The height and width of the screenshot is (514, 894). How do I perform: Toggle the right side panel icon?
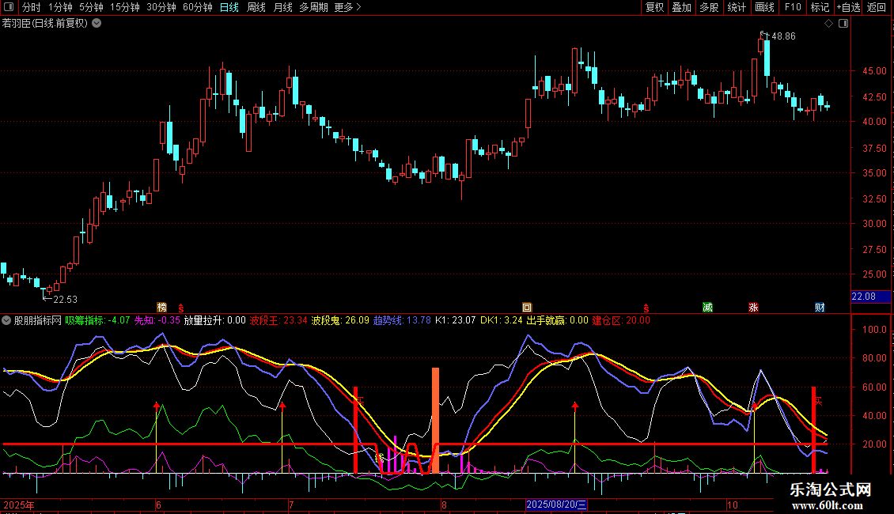click(x=843, y=24)
